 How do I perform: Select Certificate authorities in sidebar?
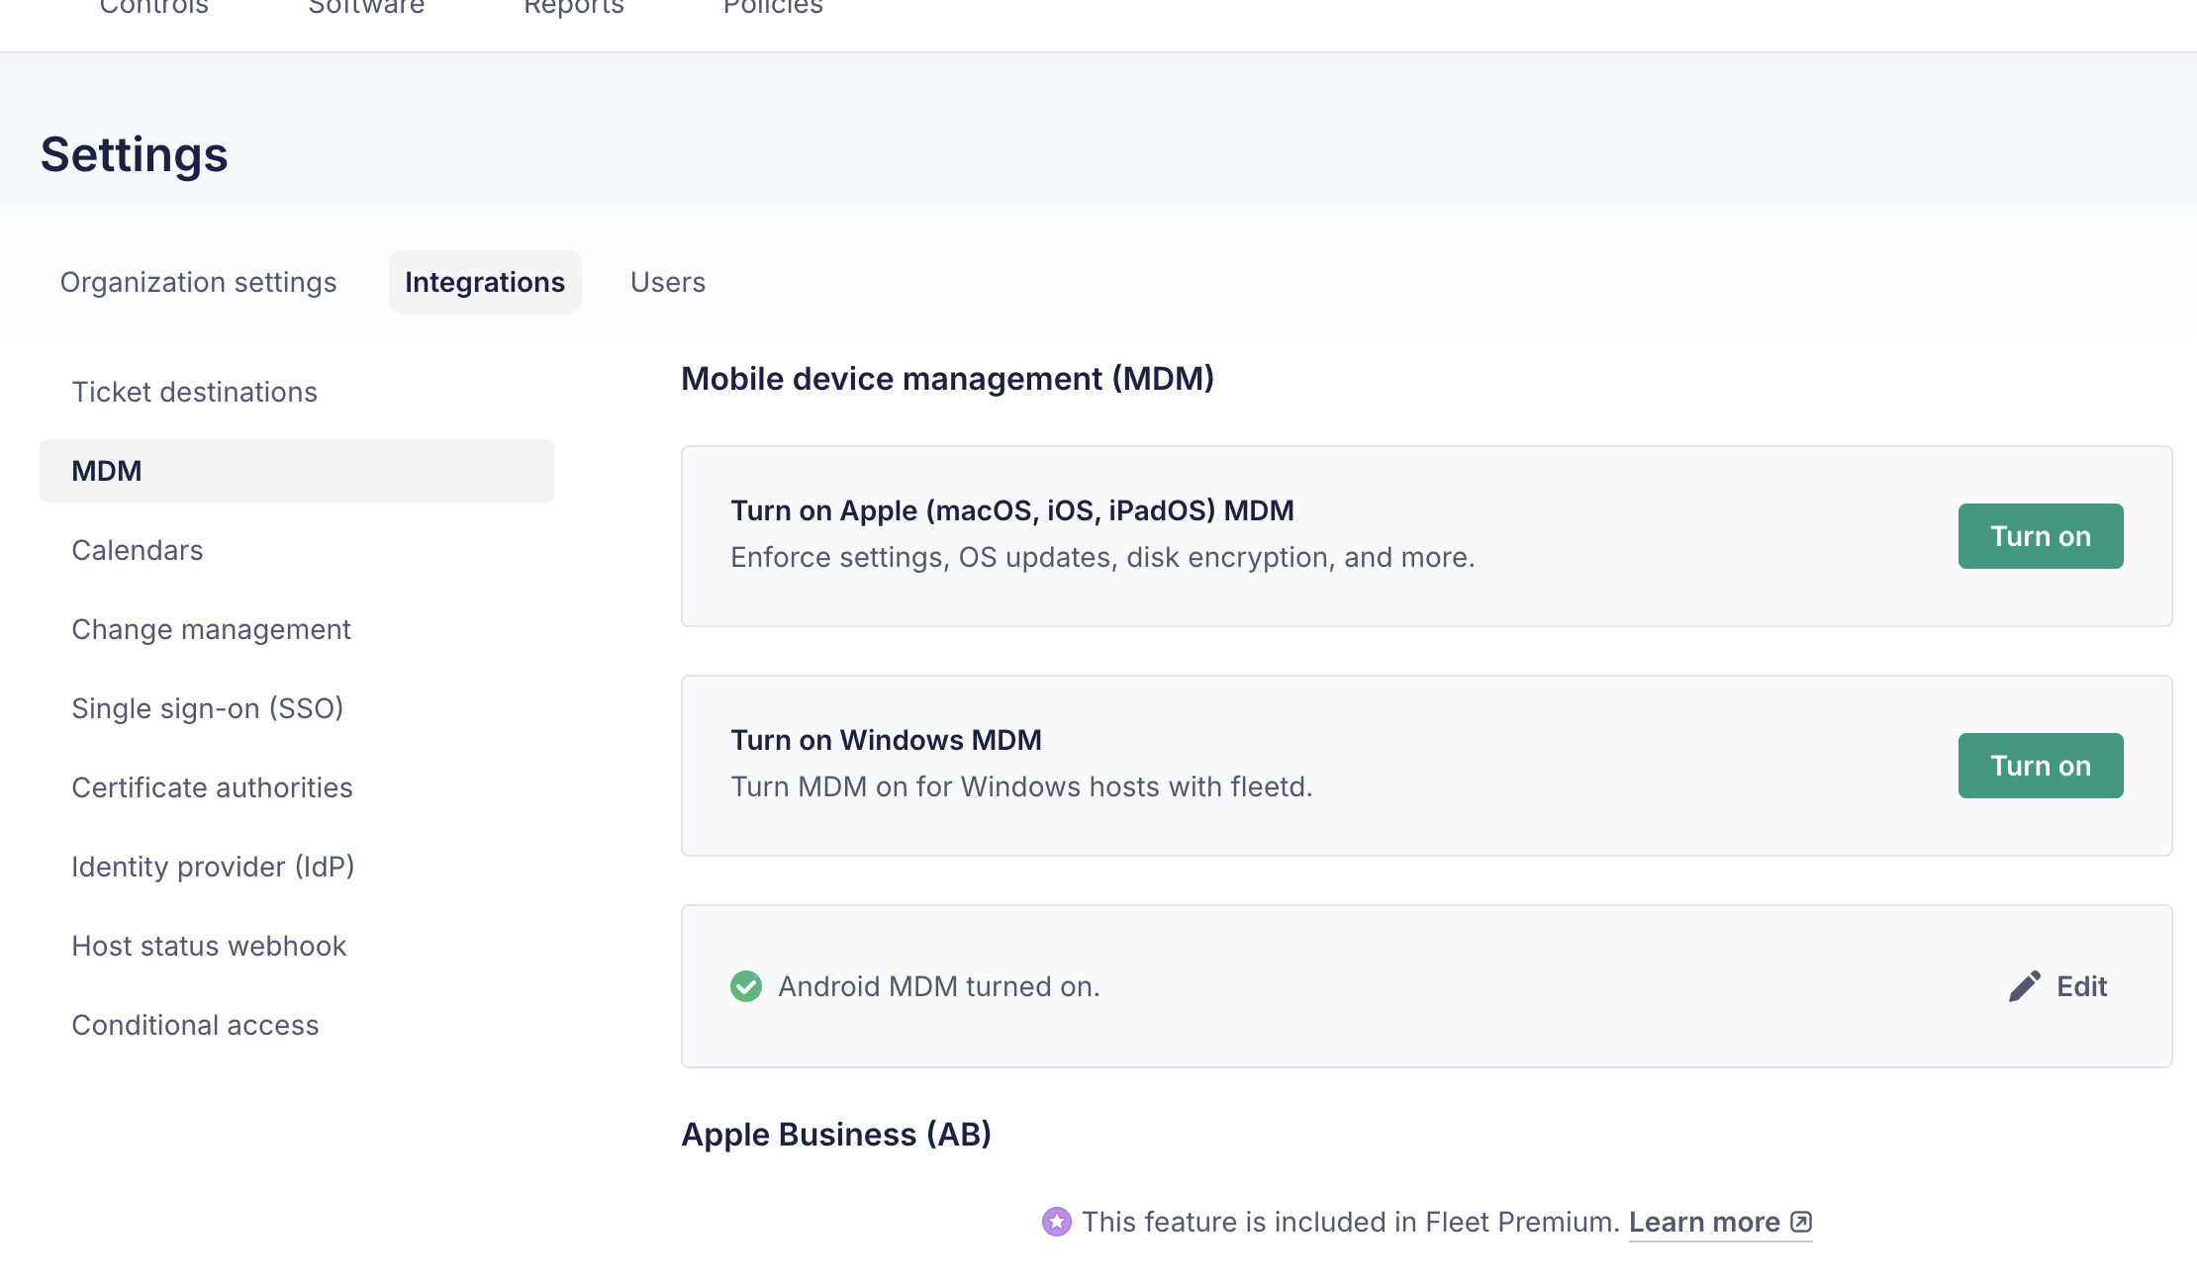coord(297,787)
